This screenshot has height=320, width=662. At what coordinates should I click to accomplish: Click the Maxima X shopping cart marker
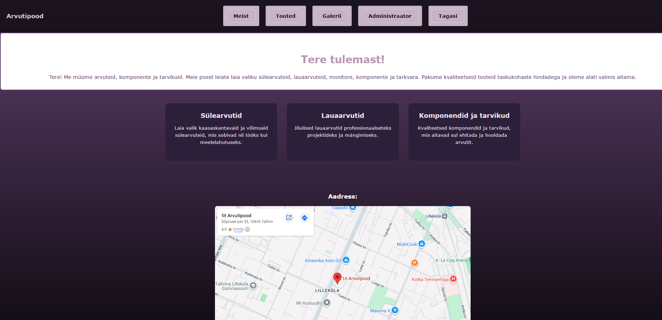pos(395,310)
